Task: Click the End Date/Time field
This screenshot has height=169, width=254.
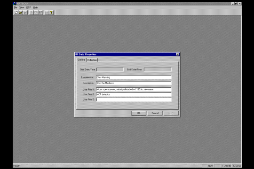Action: (x=158, y=69)
